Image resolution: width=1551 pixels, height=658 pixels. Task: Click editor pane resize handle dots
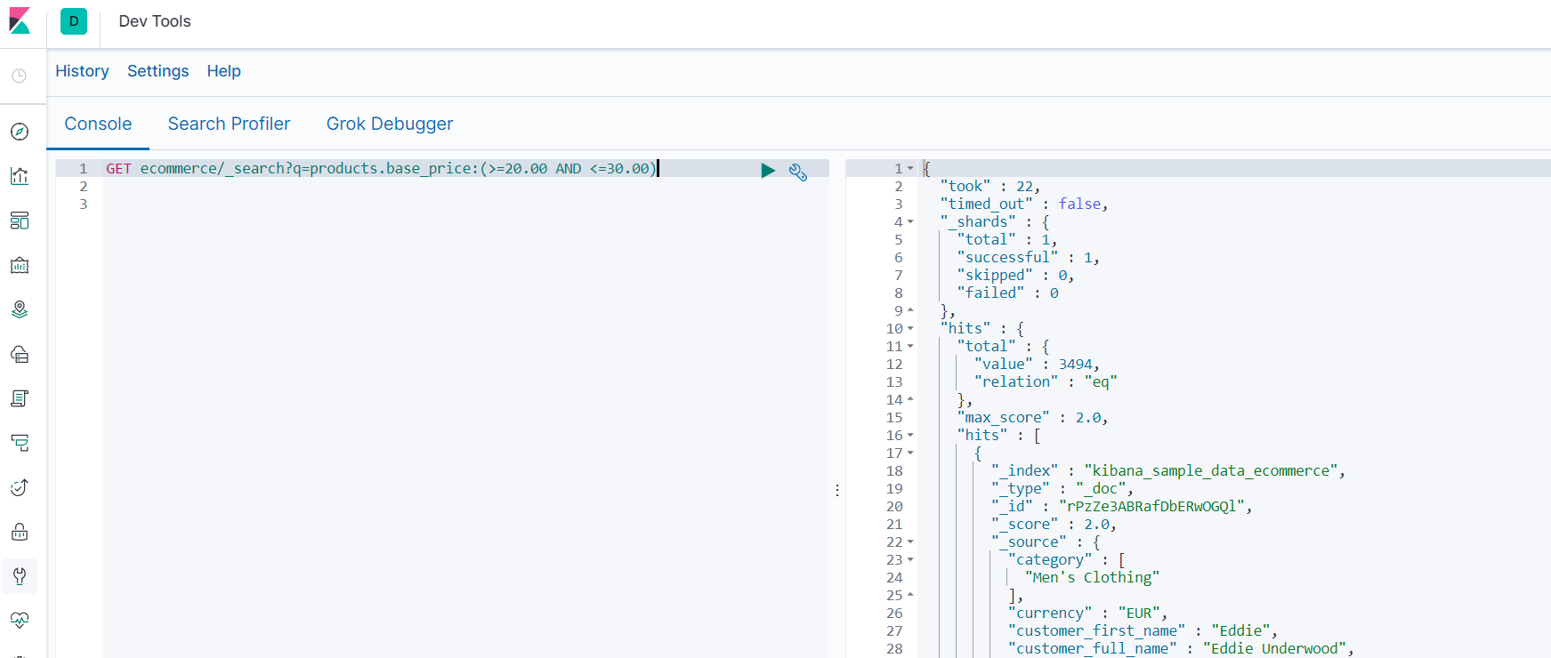837,490
